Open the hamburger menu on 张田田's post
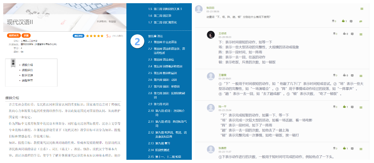 (362, 9)
